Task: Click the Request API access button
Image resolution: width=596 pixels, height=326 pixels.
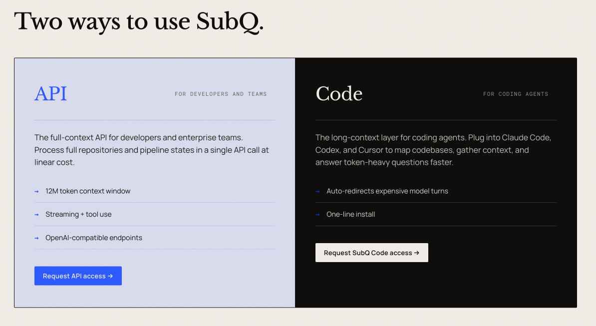Action: [x=78, y=276]
